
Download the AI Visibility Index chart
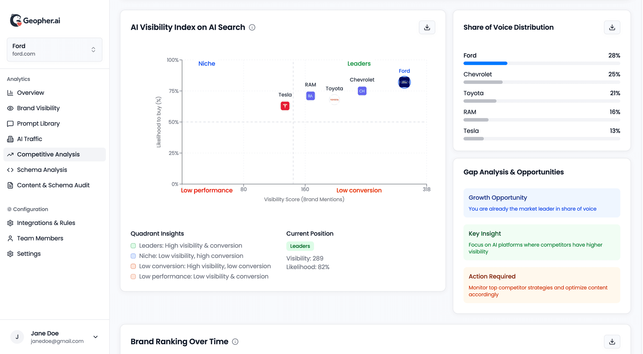coord(427,27)
